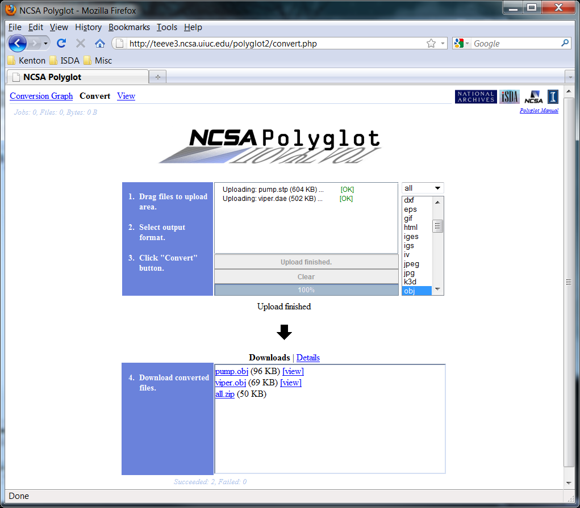Image resolution: width=580 pixels, height=508 pixels.
Task: Click the National Archives logo
Action: pos(475,97)
